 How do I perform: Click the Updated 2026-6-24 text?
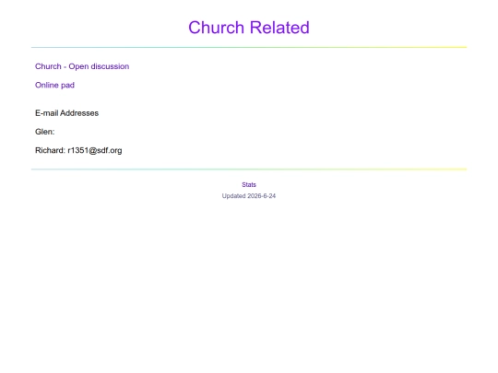[249, 196]
